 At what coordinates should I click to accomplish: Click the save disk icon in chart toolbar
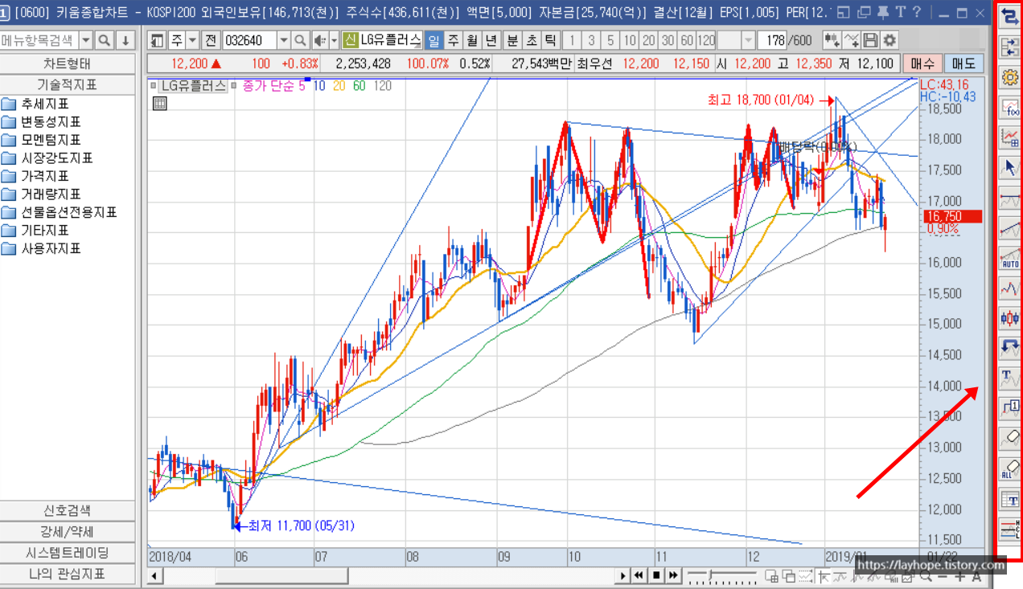click(x=870, y=40)
